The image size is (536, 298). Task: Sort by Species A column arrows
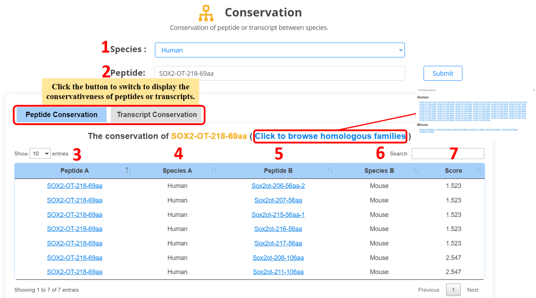(x=214, y=170)
